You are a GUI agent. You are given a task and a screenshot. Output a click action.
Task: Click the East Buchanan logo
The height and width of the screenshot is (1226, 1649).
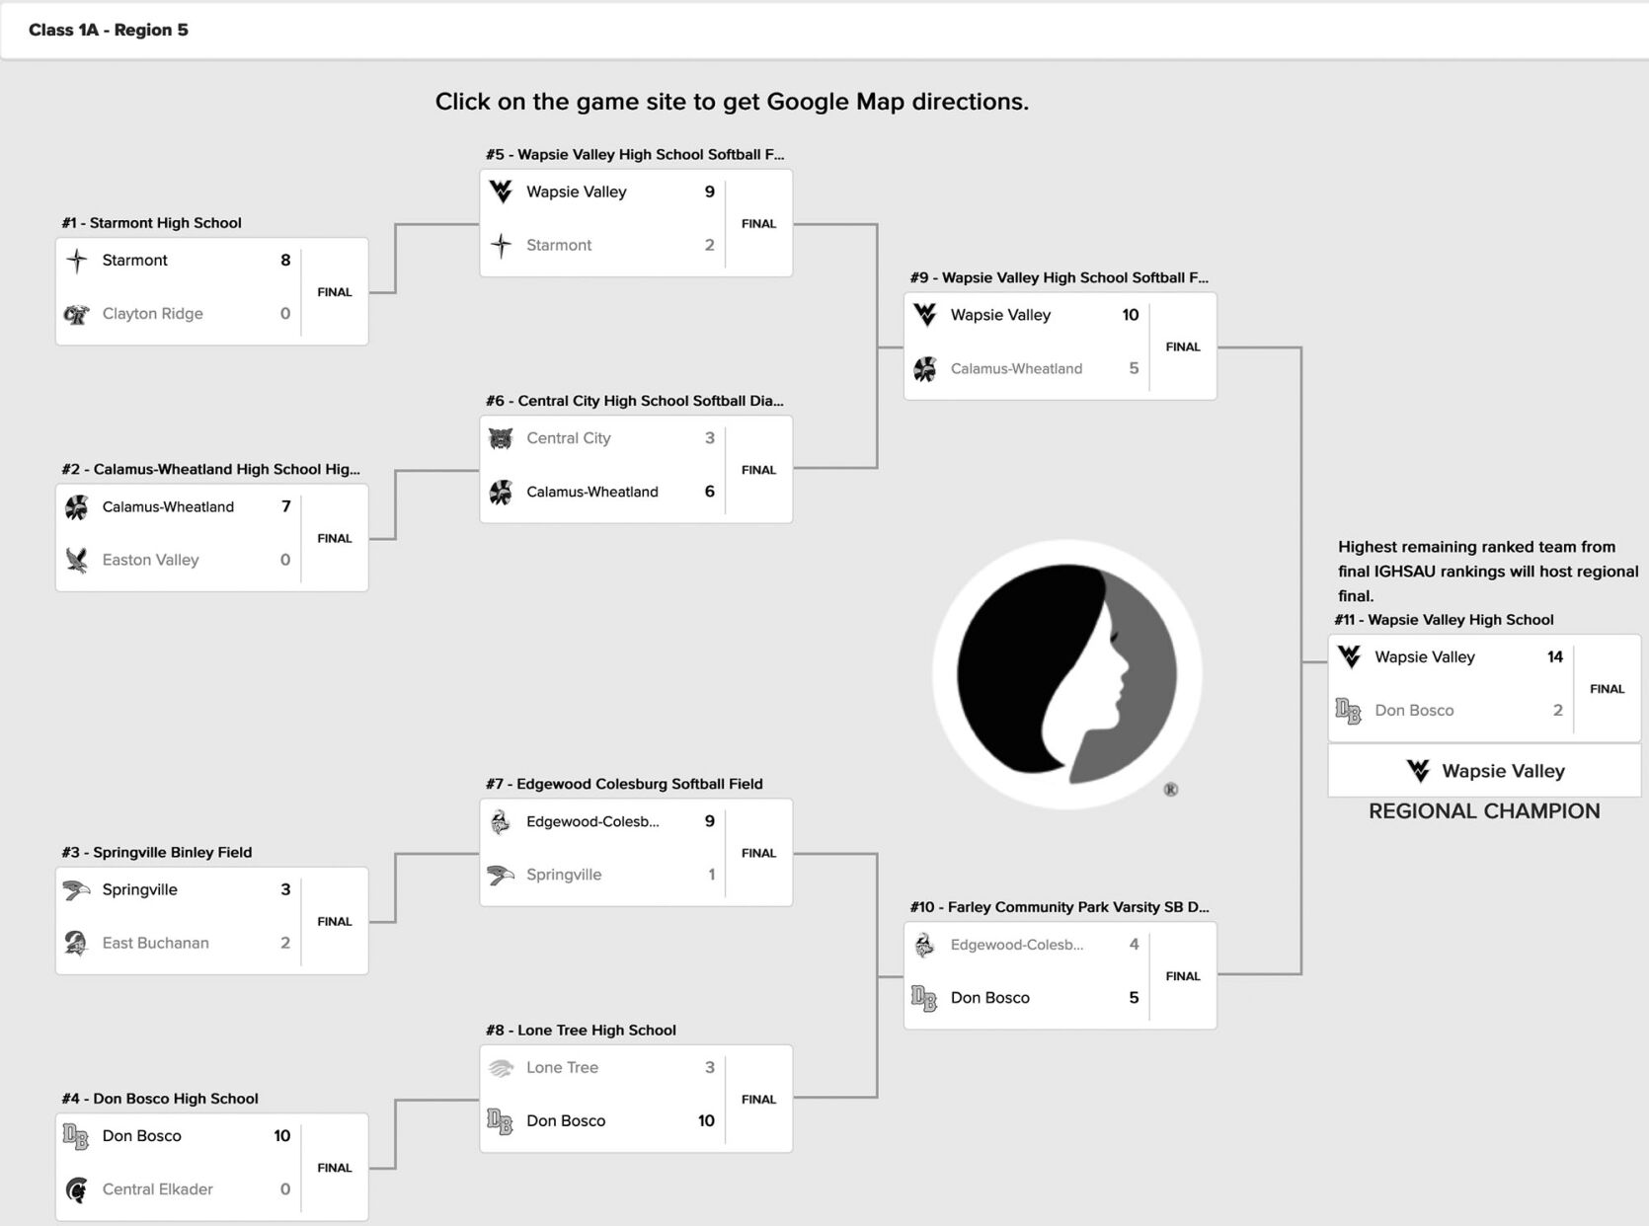click(76, 943)
